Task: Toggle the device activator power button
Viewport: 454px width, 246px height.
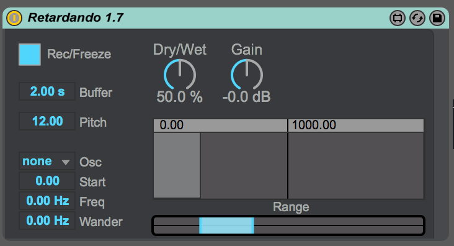Action: tap(14, 18)
